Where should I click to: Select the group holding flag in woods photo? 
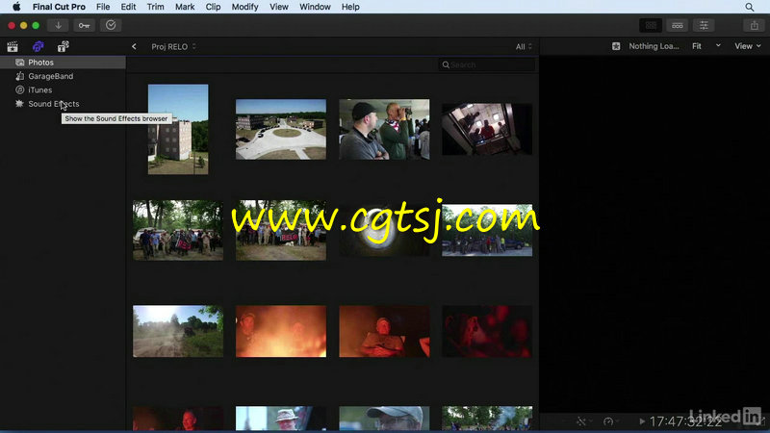point(178,230)
